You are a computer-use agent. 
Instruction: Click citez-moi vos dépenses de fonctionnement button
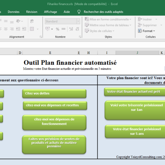54,123
